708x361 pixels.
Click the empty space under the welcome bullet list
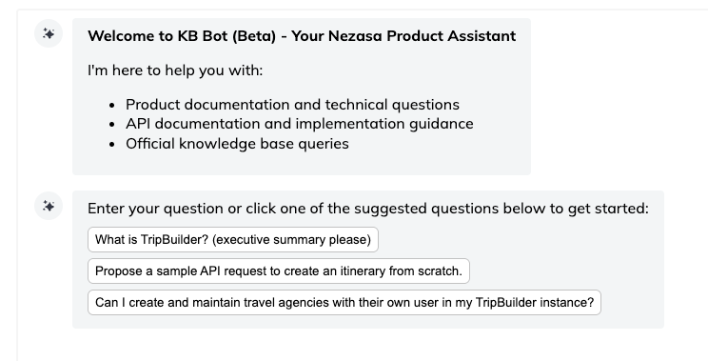pyautogui.click(x=301, y=164)
